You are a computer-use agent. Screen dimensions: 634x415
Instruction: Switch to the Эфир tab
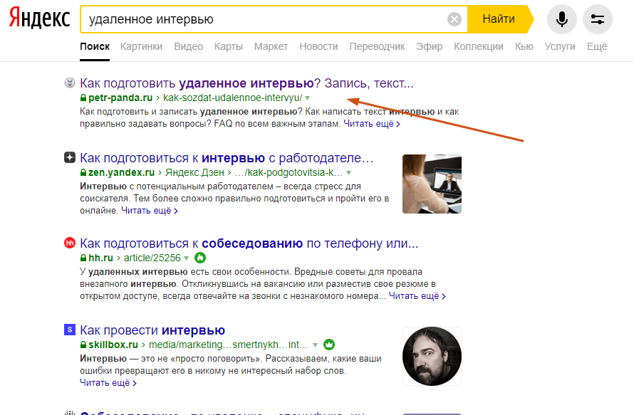[x=430, y=46]
